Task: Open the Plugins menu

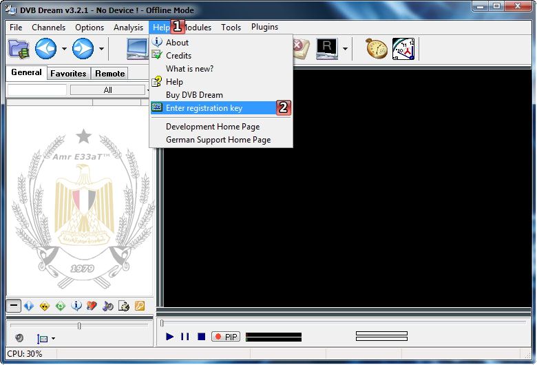Action: coord(264,27)
